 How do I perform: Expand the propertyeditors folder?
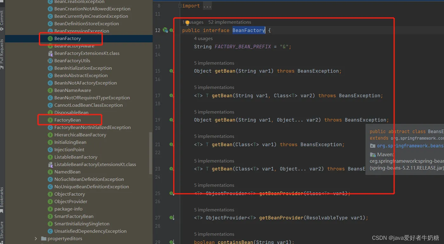point(36,239)
